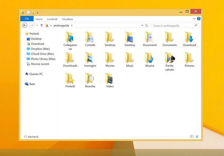Screen dimensions: 224x156
Task: Open the Preferiti folder with star icon
Action: [69, 79]
